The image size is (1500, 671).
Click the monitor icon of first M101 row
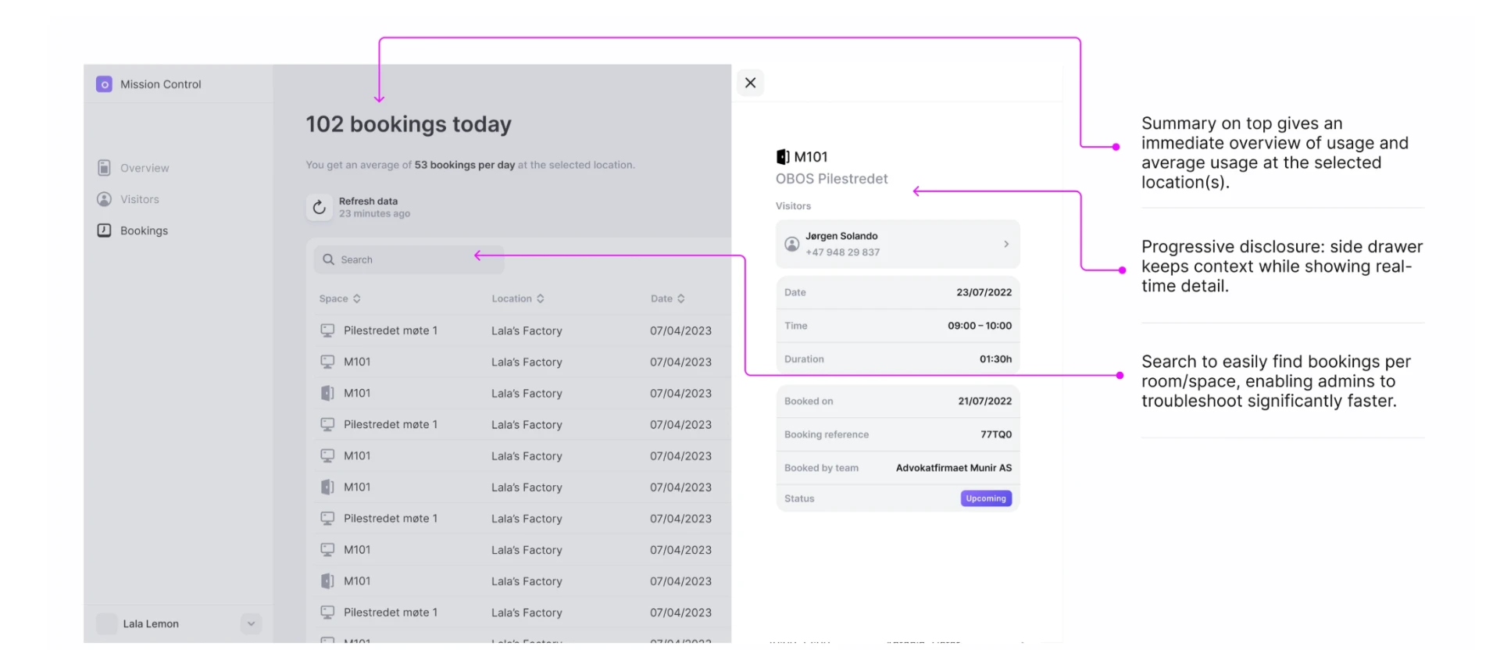(x=327, y=362)
